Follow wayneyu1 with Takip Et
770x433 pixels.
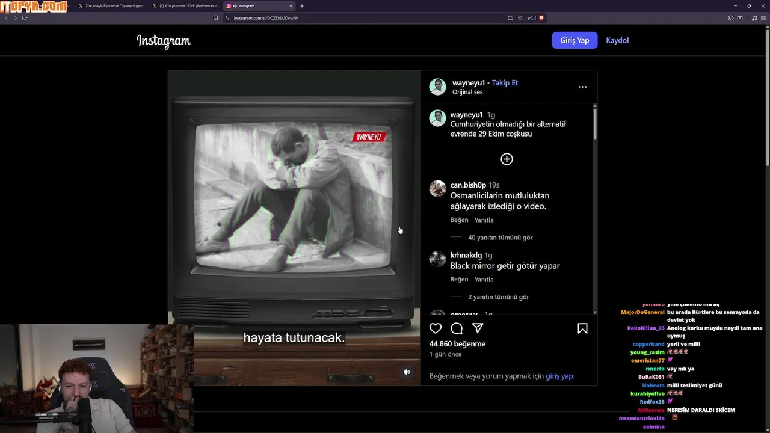coord(505,82)
